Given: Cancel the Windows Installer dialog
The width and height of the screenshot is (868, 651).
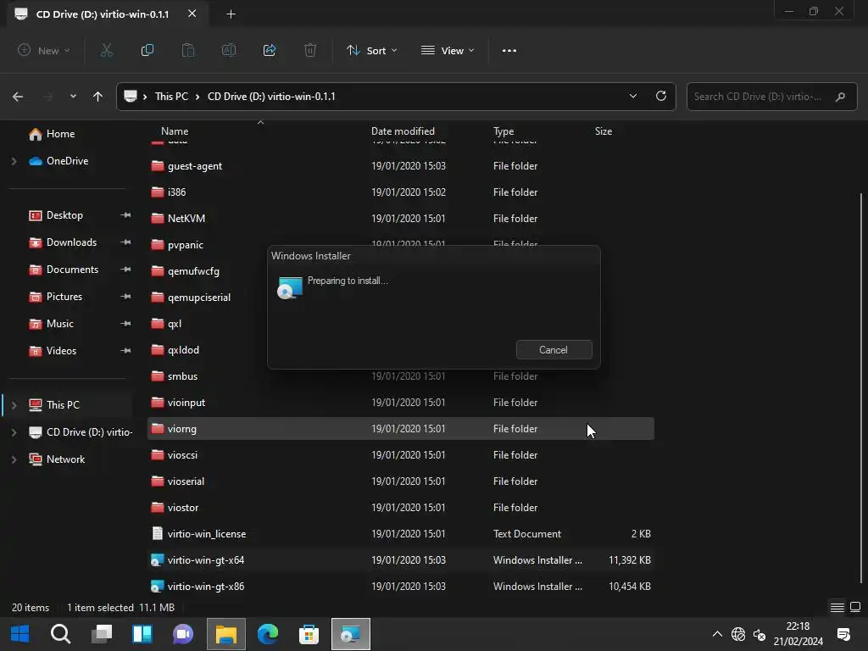Looking at the screenshot, I should 554,350.
